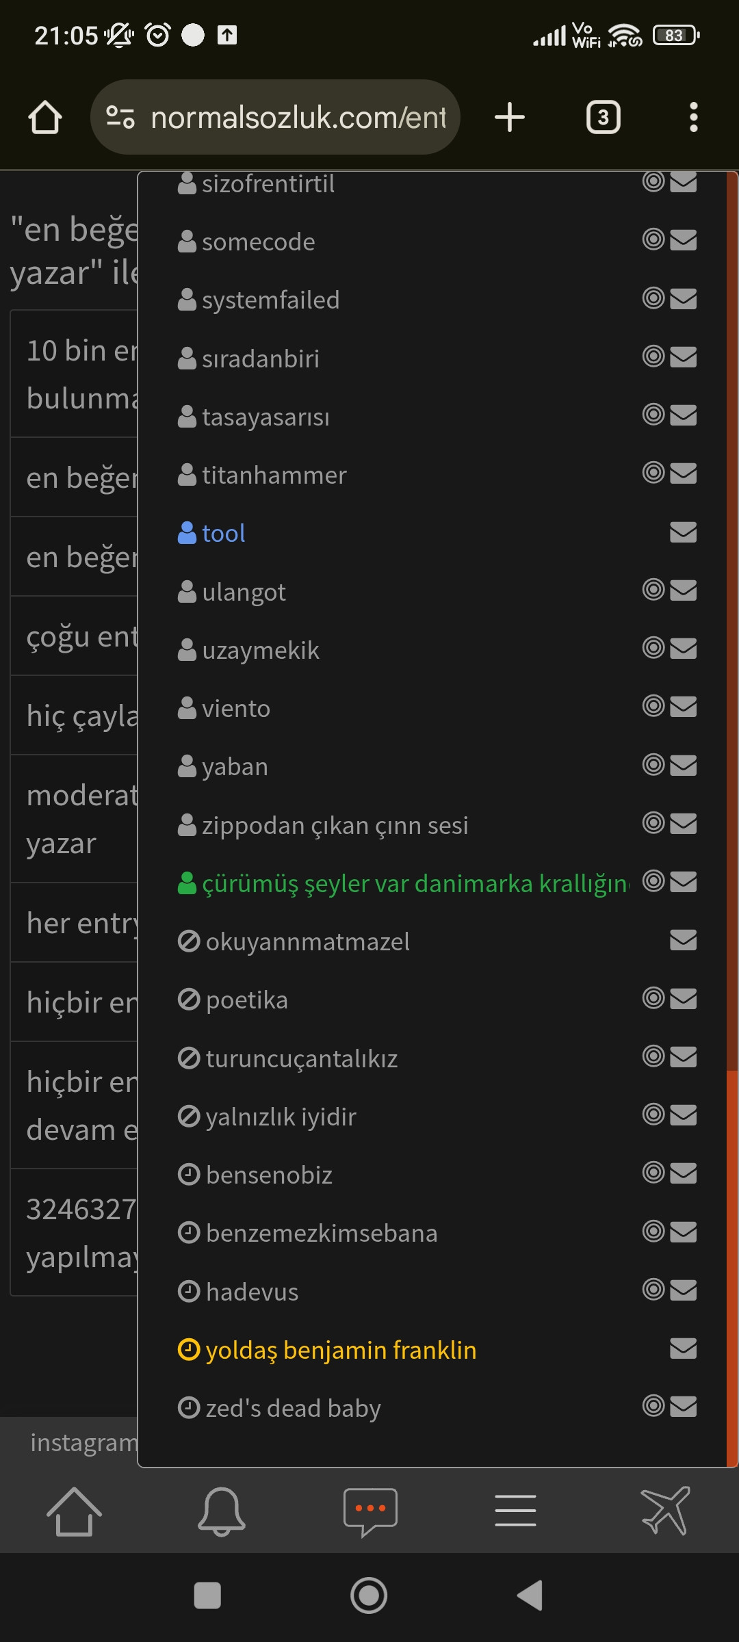Open the browser three-dot menu

[x=693, y=117]
